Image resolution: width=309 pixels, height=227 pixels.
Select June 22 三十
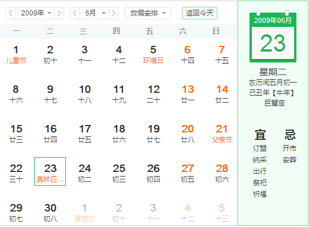tap(16, 173)
